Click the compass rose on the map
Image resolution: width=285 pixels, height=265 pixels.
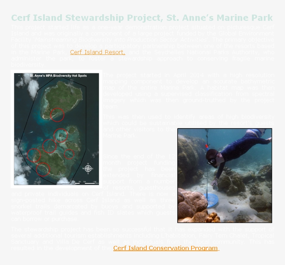pos(88,168)
